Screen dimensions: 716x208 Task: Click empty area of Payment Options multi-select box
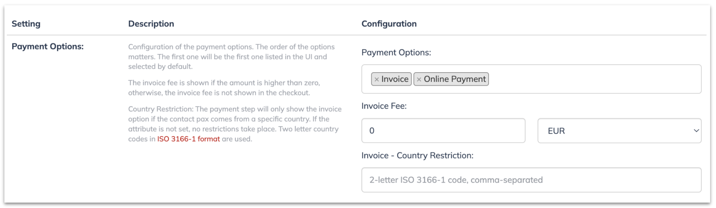(x=594, y=79)
